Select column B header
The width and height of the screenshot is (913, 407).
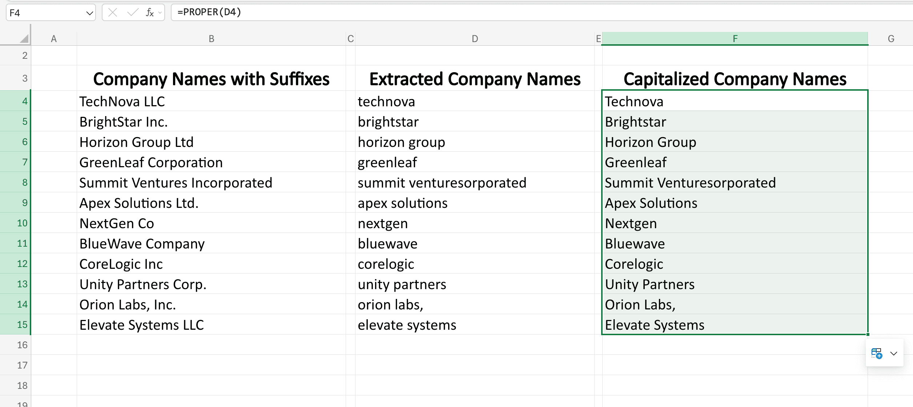[212, 38]
